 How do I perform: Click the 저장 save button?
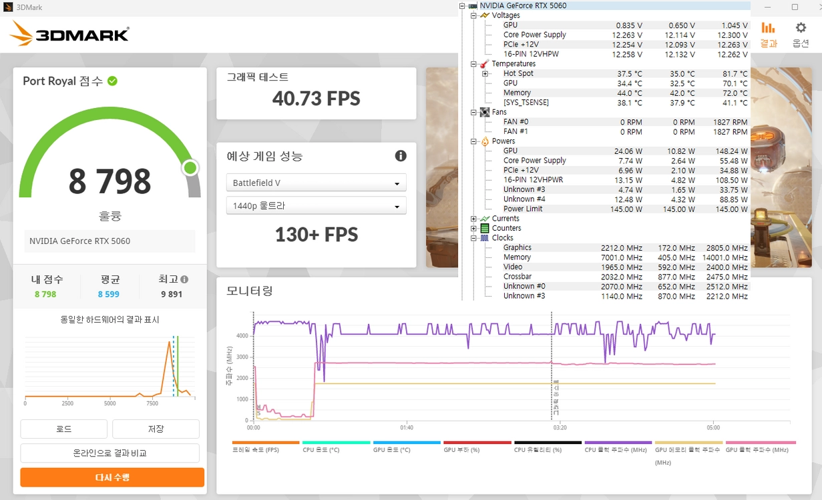[x=156, y=429]
